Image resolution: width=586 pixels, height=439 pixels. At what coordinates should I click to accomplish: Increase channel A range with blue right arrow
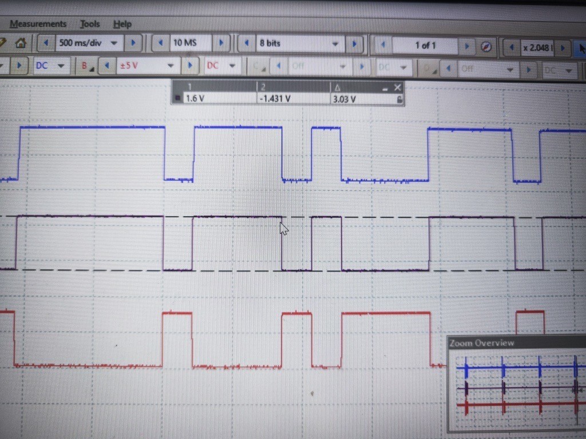click(19, 65)
